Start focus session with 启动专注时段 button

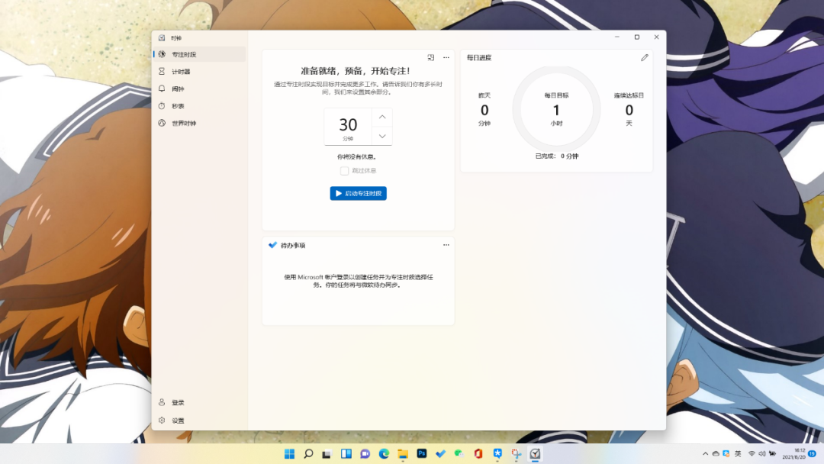(359, 193)
